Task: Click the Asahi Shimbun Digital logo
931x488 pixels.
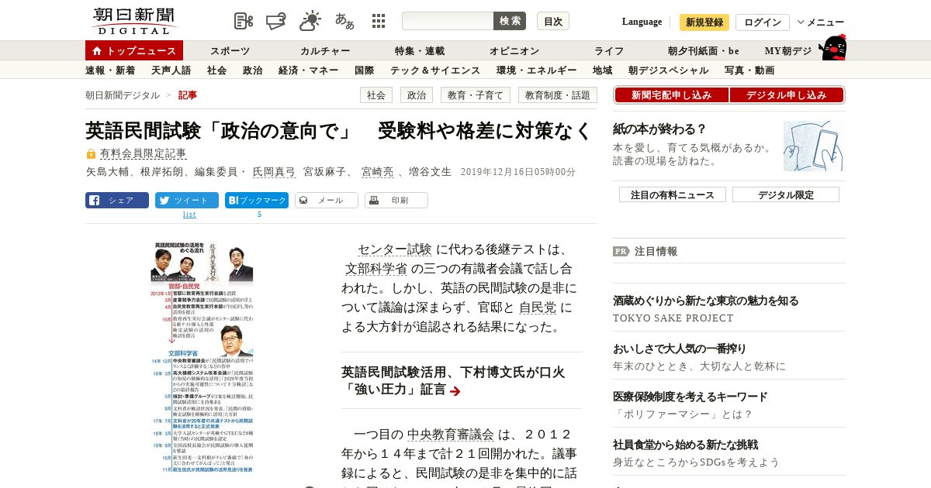Action: (x=133, y=21)
